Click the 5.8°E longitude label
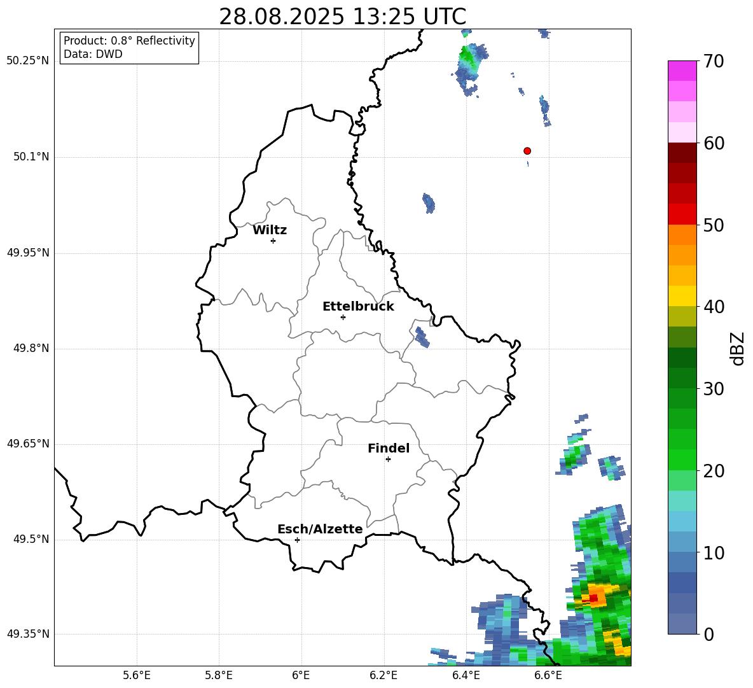This screenshot has width=753, height=688. tap(219, 675)
